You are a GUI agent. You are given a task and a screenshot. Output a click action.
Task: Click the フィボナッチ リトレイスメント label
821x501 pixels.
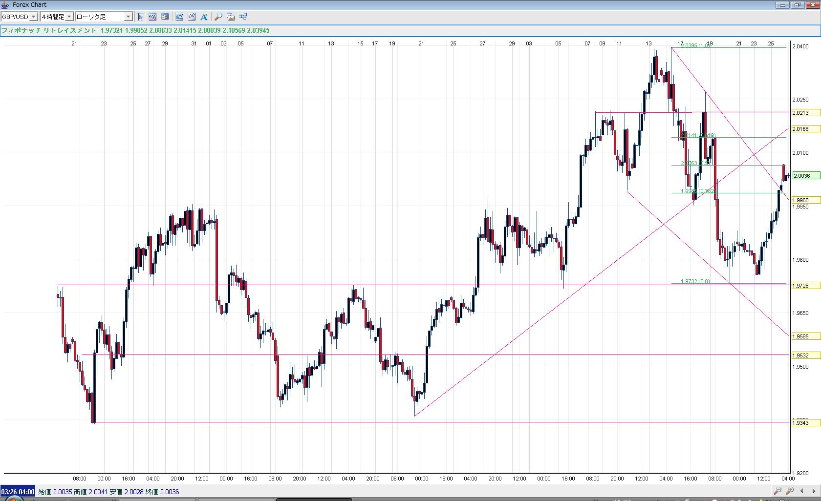pos(49,30)
